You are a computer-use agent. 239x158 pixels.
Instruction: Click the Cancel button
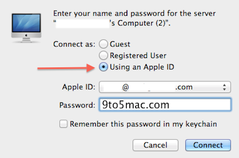pyautogui.click(x=155, y=145)
